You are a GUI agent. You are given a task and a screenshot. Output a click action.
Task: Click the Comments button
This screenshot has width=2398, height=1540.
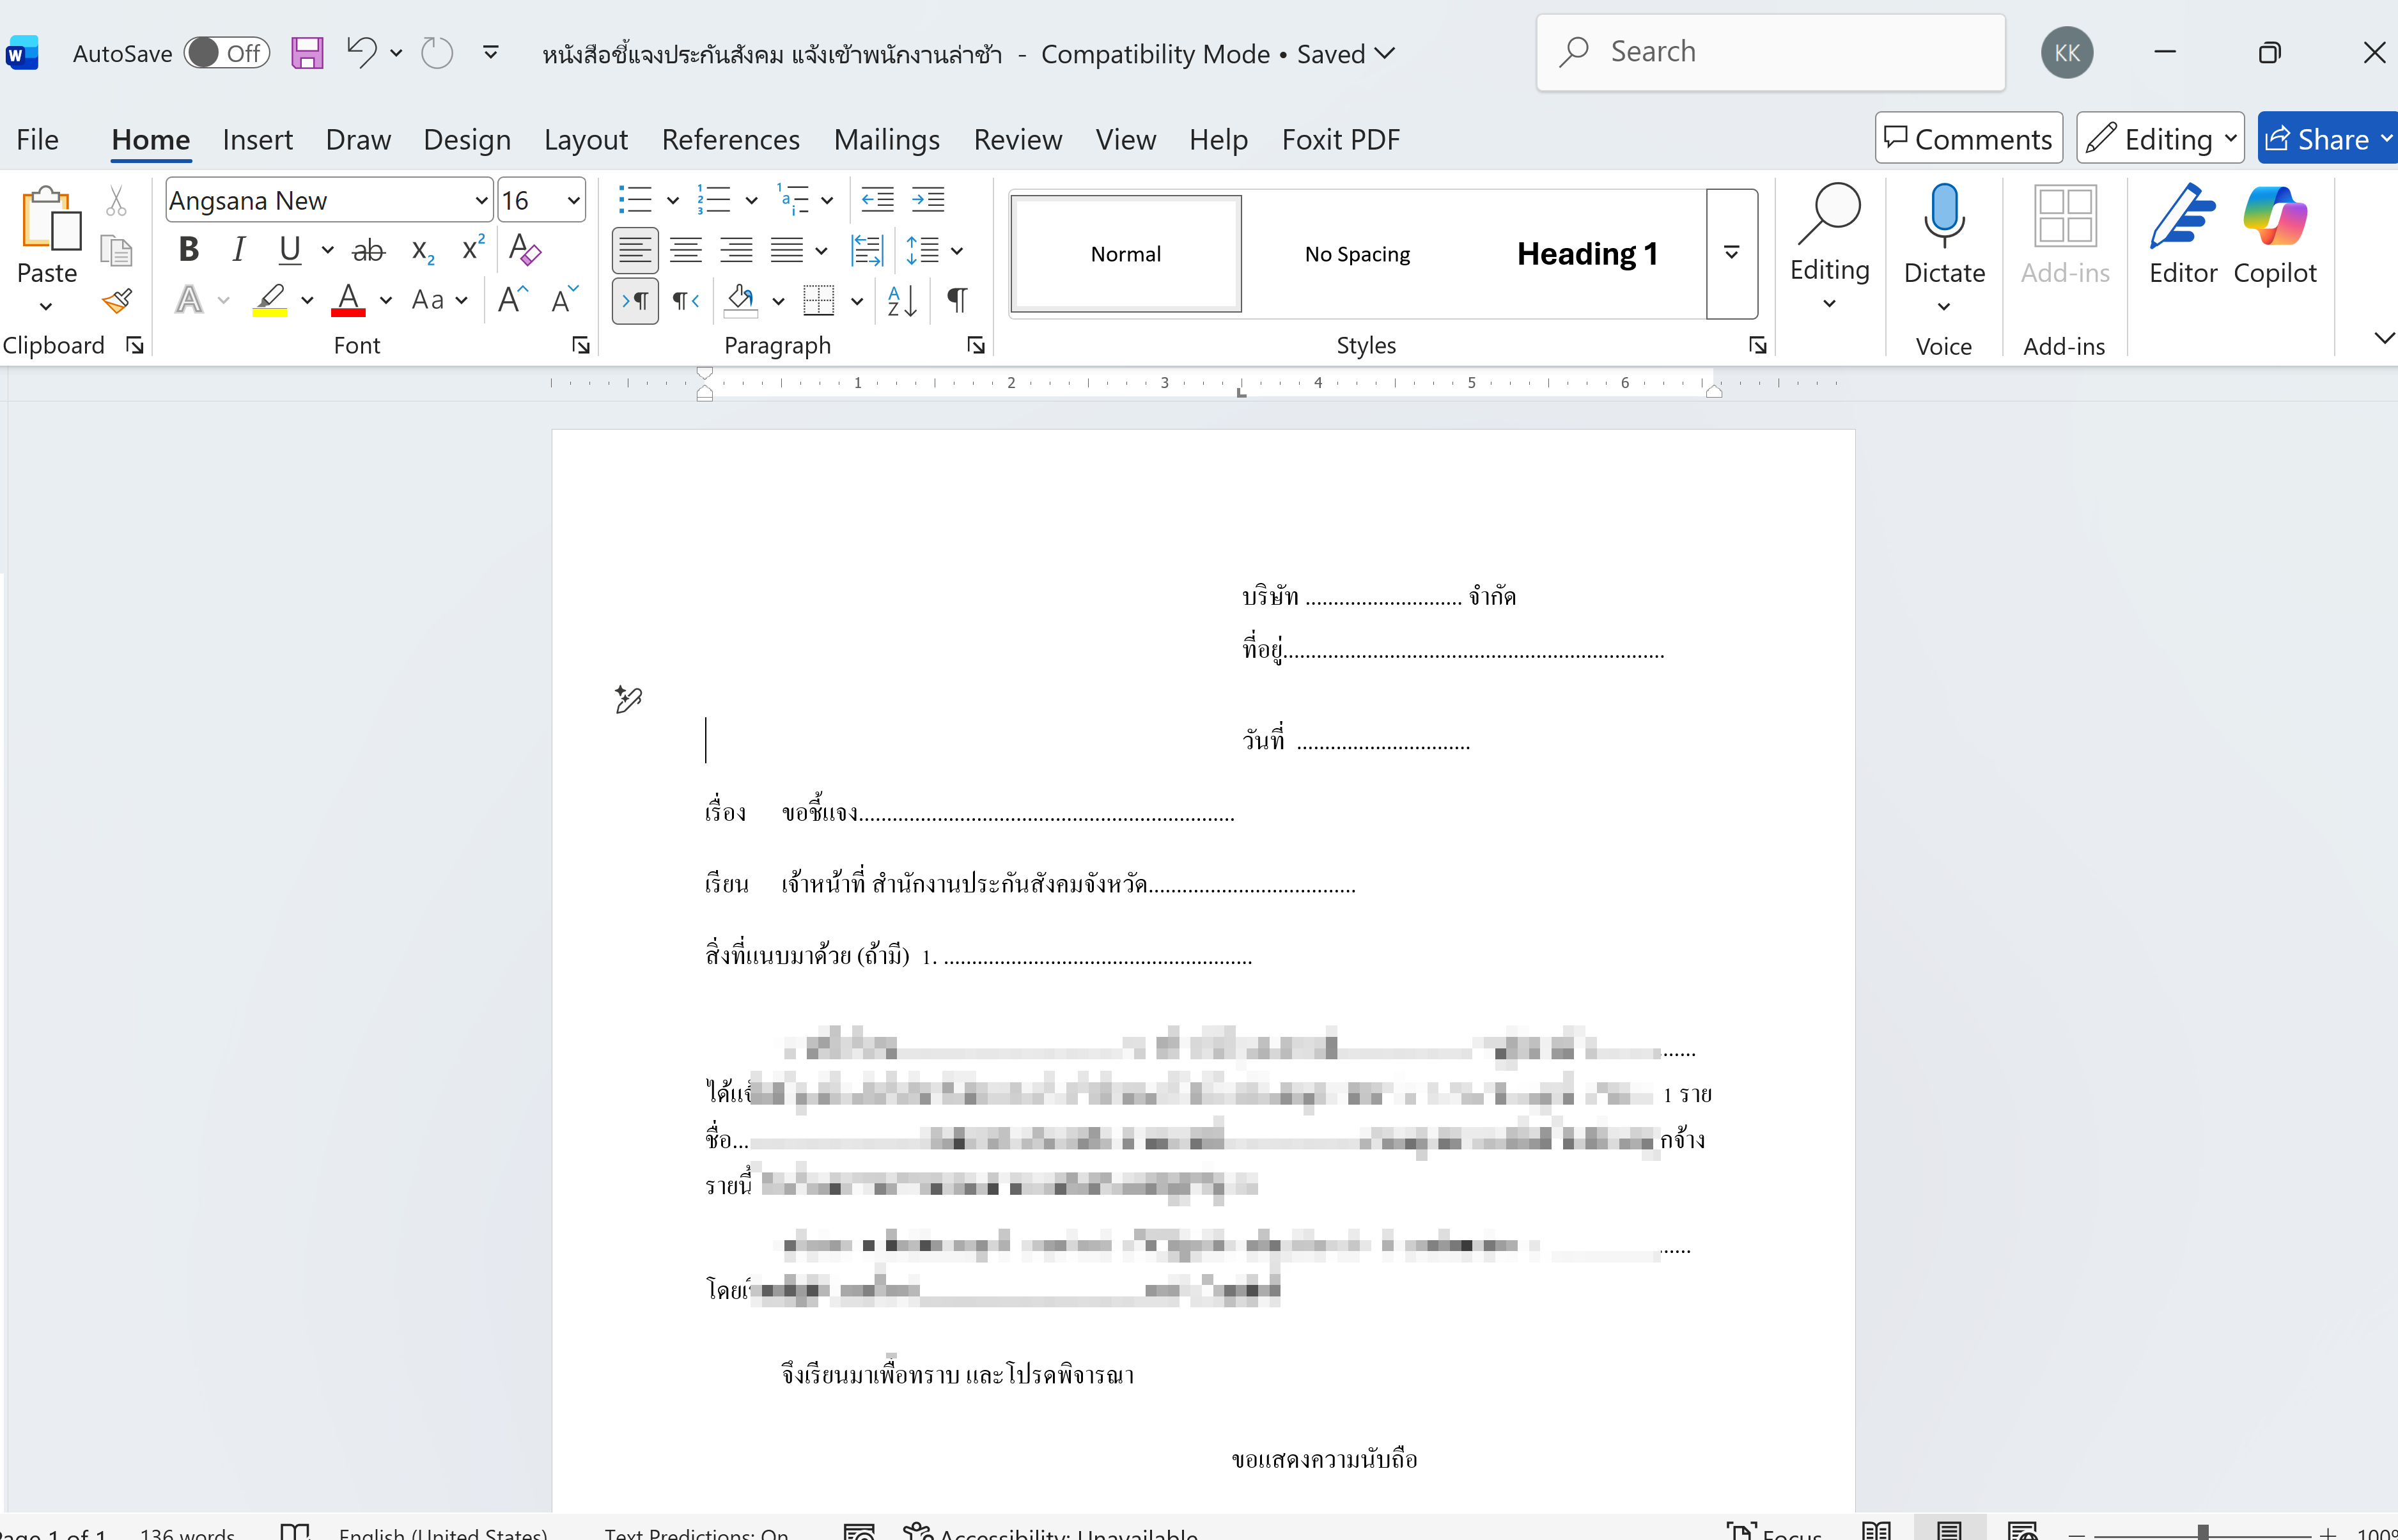[1968, 139]
